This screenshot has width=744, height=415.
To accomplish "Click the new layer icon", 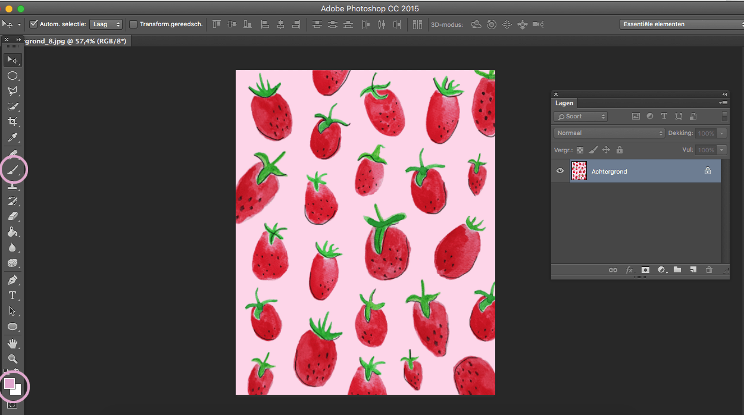I will click(x=693, y=269).
